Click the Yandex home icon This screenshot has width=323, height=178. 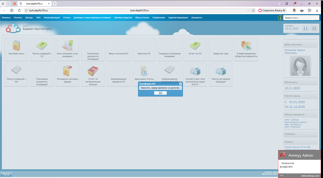point(12,11)
